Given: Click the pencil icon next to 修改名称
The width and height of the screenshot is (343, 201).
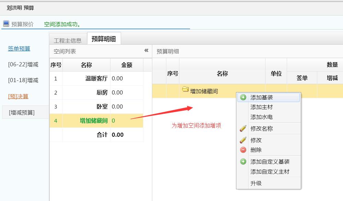Looking at the screenshot, I should [243, 129].
